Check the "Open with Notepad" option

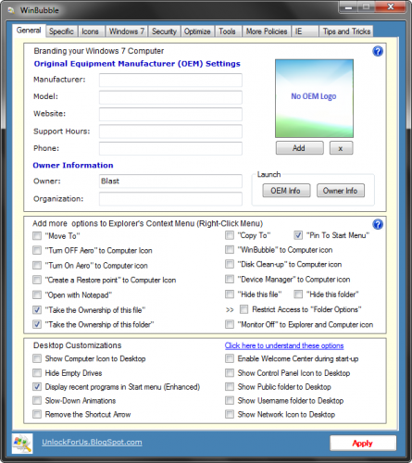pos(37,294)
